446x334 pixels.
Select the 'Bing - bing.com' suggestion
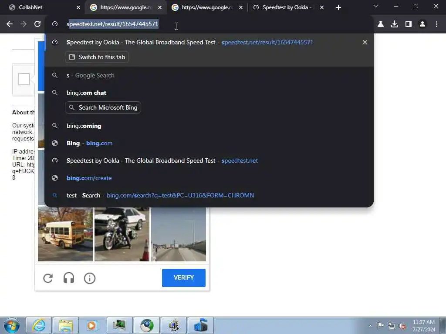coord(209,144)
